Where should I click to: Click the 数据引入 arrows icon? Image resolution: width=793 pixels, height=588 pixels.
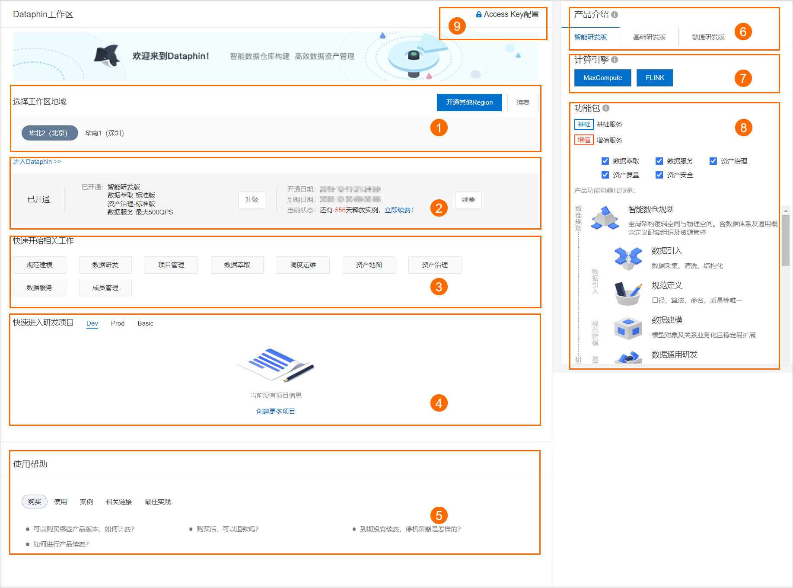click(628, 258)
